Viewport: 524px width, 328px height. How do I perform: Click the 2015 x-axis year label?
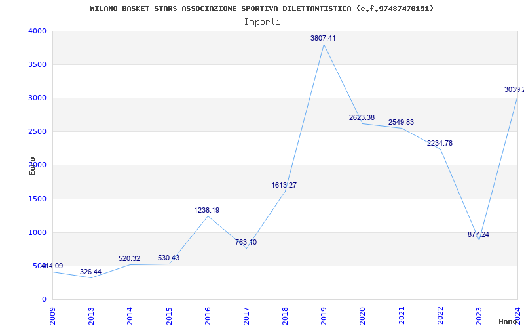coord(169,316)
